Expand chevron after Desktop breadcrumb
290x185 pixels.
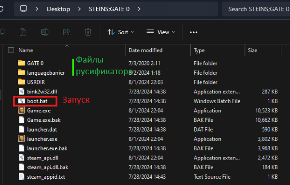(x=79, y=9)
